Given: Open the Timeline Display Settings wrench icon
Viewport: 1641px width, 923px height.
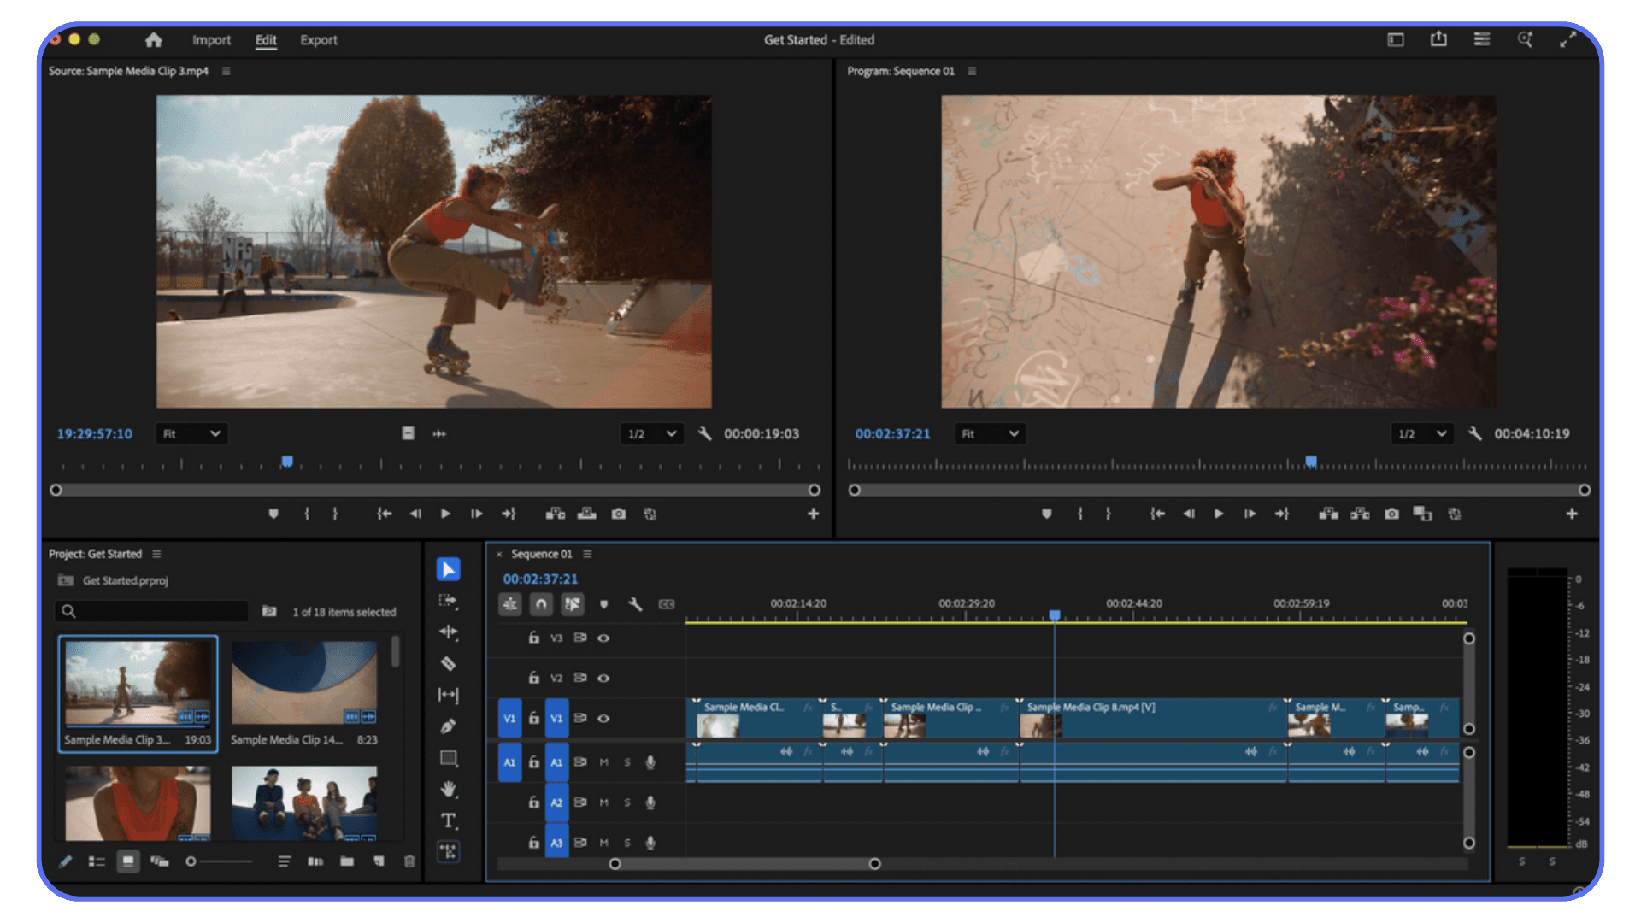Looking at the screenshot, I should click(637, 604).
